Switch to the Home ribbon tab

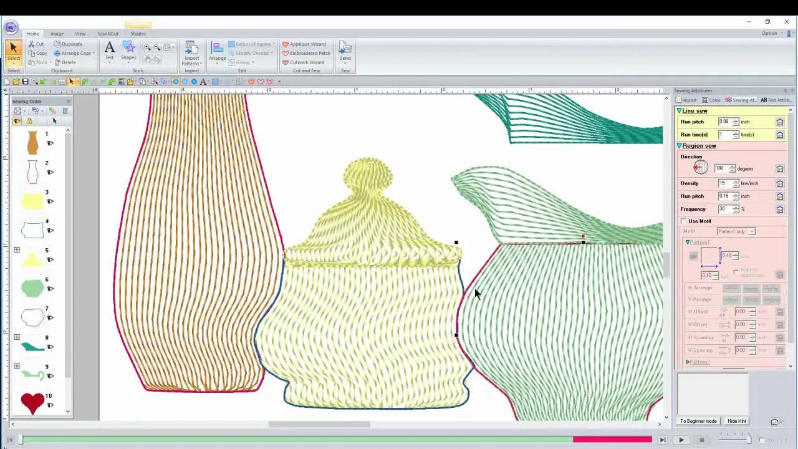(x=32, y=34)
